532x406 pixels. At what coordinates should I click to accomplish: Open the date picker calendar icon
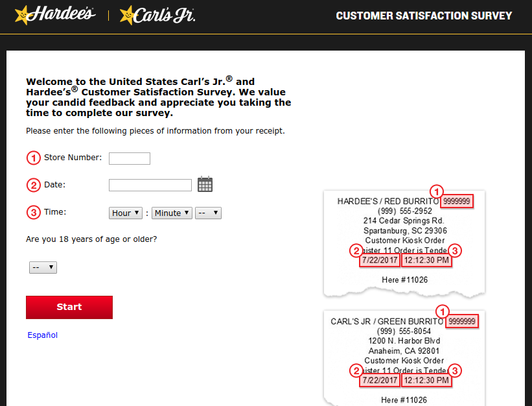(x=205, y=184)
